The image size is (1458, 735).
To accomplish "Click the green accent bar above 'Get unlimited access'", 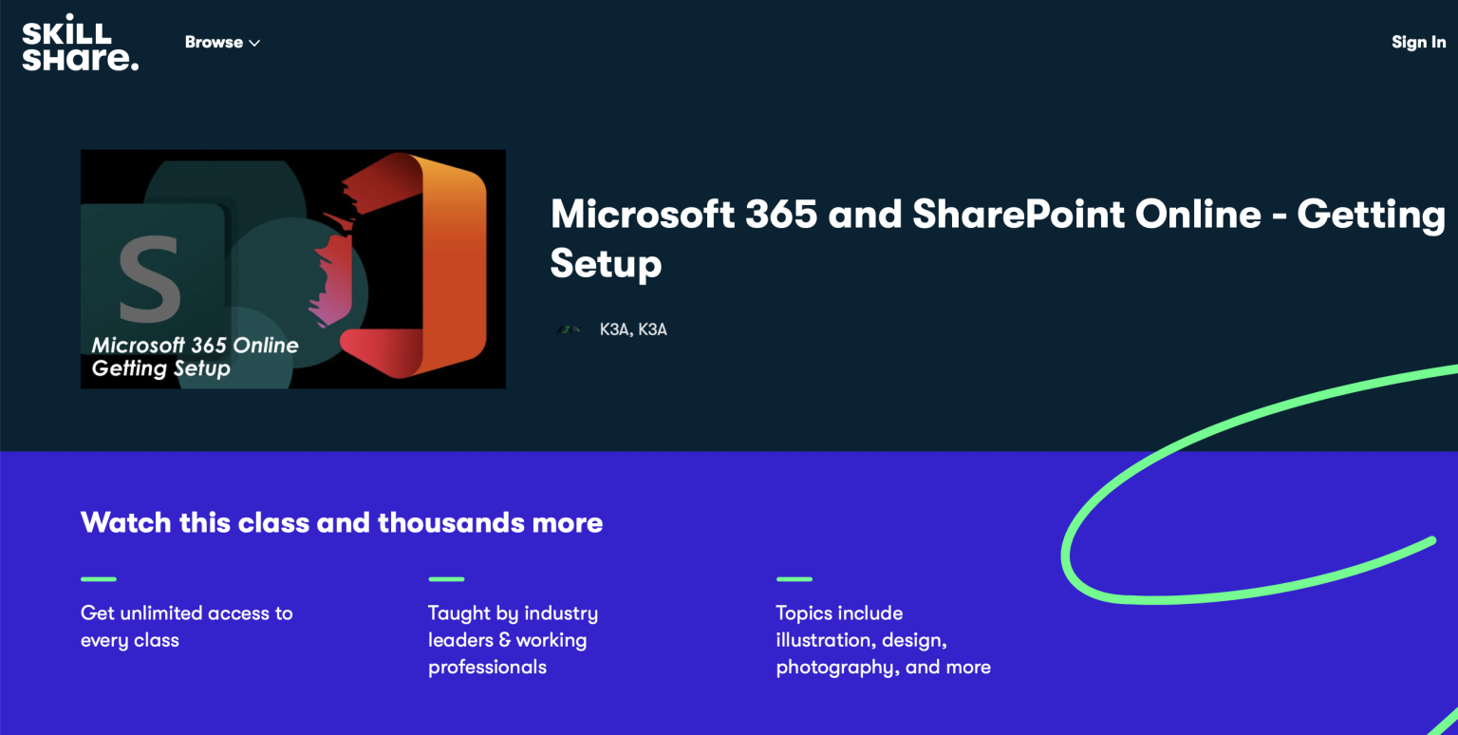I will point(98,578).
